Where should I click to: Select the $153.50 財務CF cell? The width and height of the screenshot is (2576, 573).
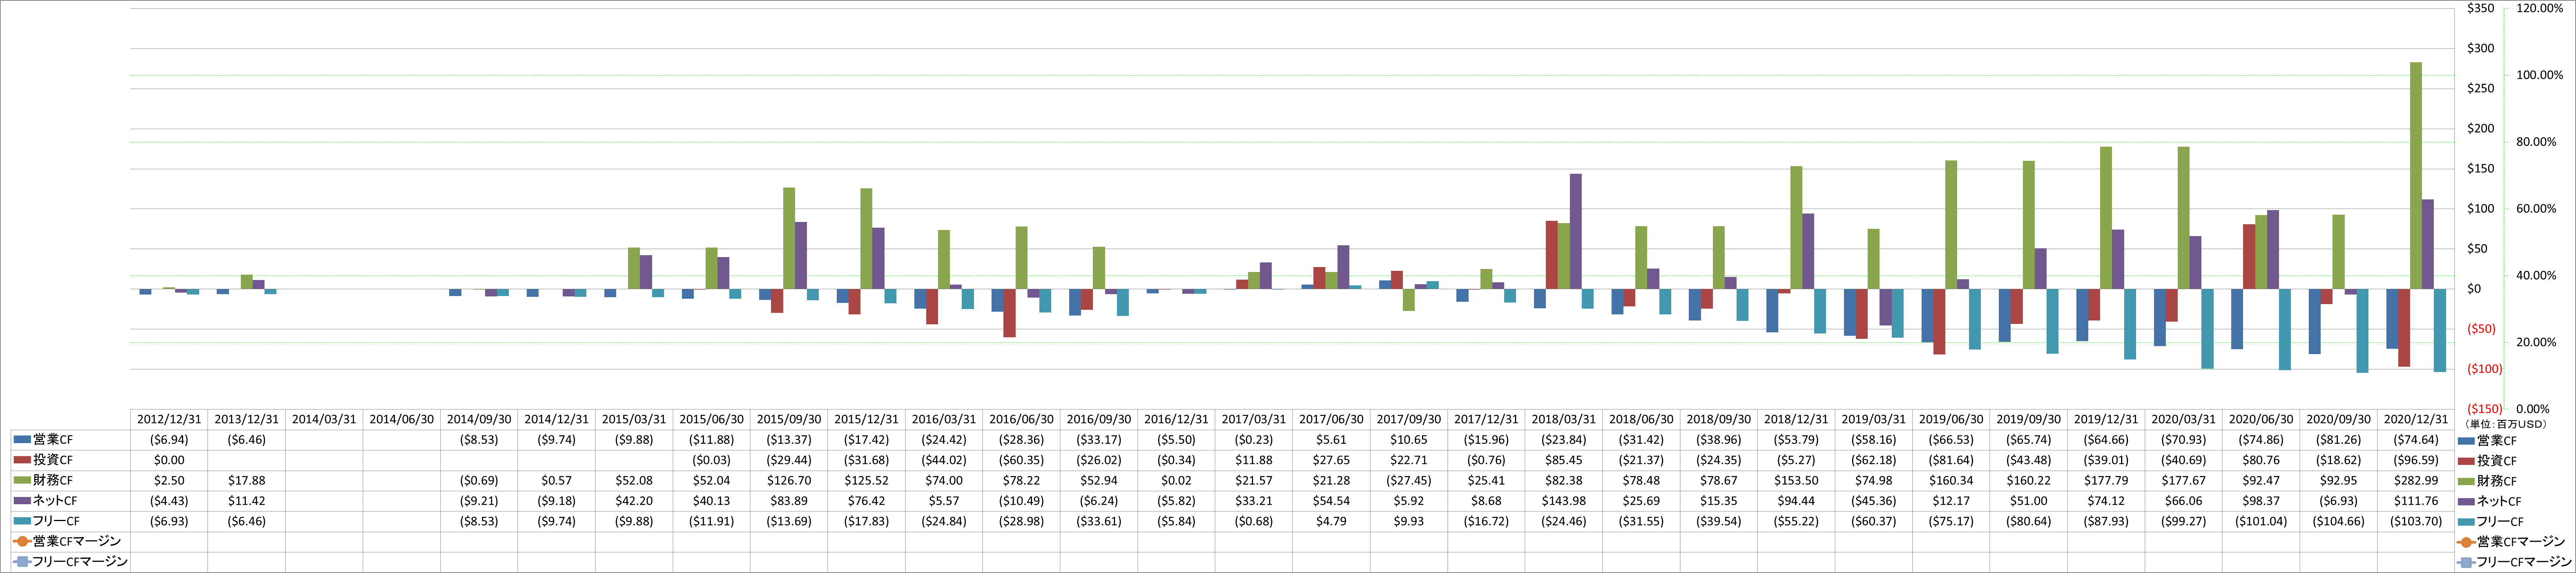pyautogui.click(x=1796, y=480)
